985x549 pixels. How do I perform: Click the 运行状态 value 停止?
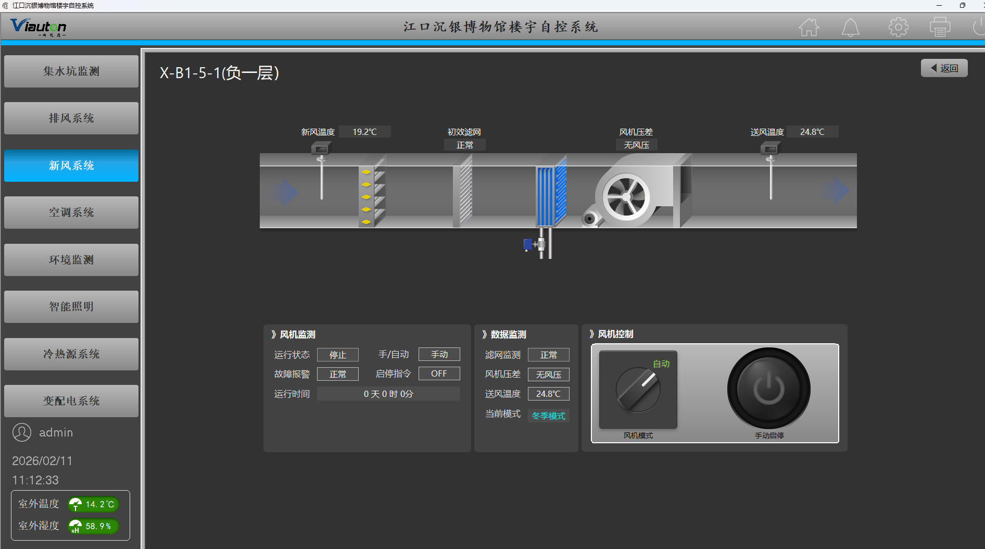tap(338, 355)
